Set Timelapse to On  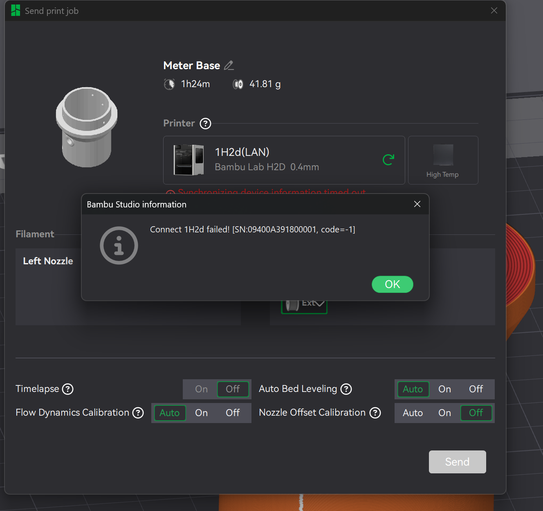[x=201, y=389]
